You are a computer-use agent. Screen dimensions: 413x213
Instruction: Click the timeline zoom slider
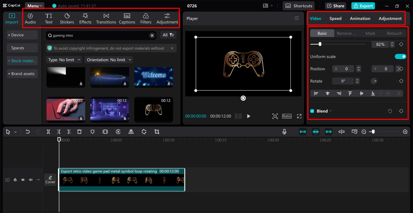373,132
